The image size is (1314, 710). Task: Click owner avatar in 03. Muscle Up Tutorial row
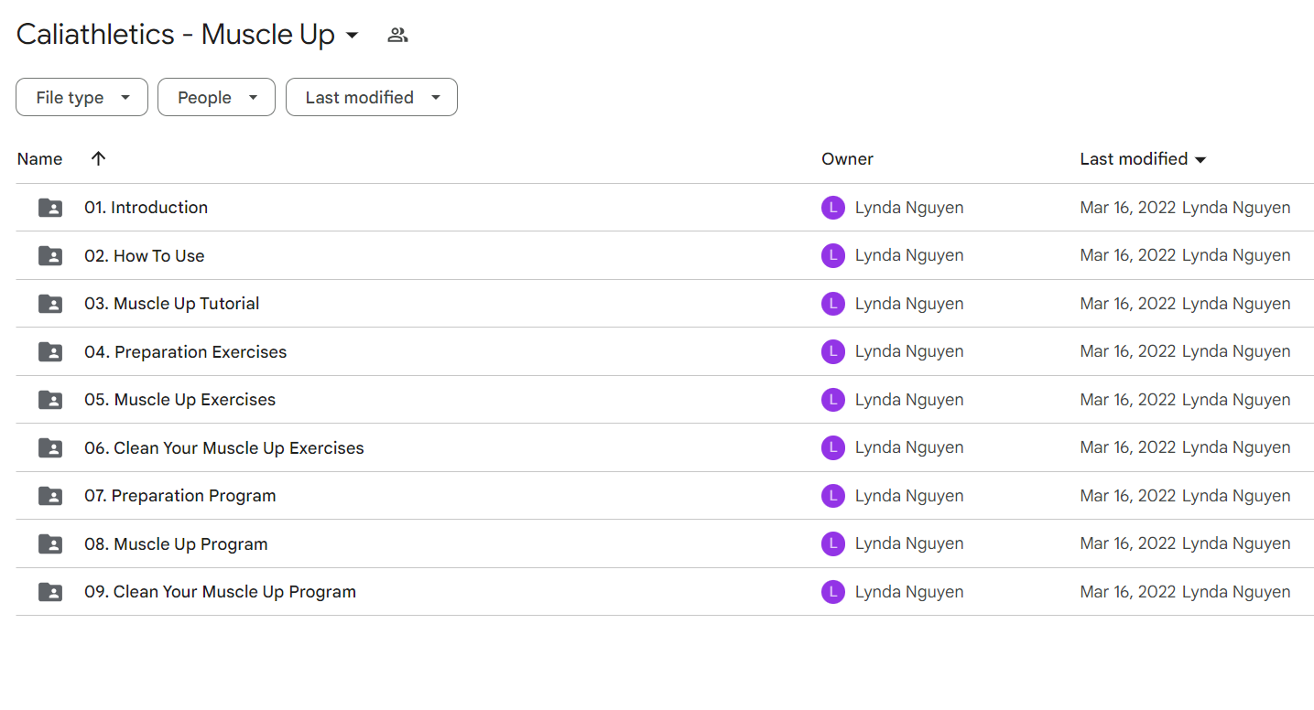pyautogui.click(x=832, y=304)
